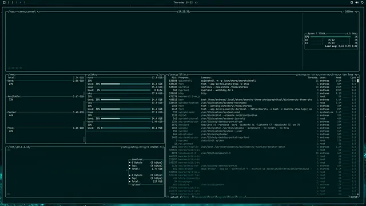Image resolution: width=366 pixels, height=206 pixels.
Task: Click the swap used 0% bar
Action: tap(126, 90)
